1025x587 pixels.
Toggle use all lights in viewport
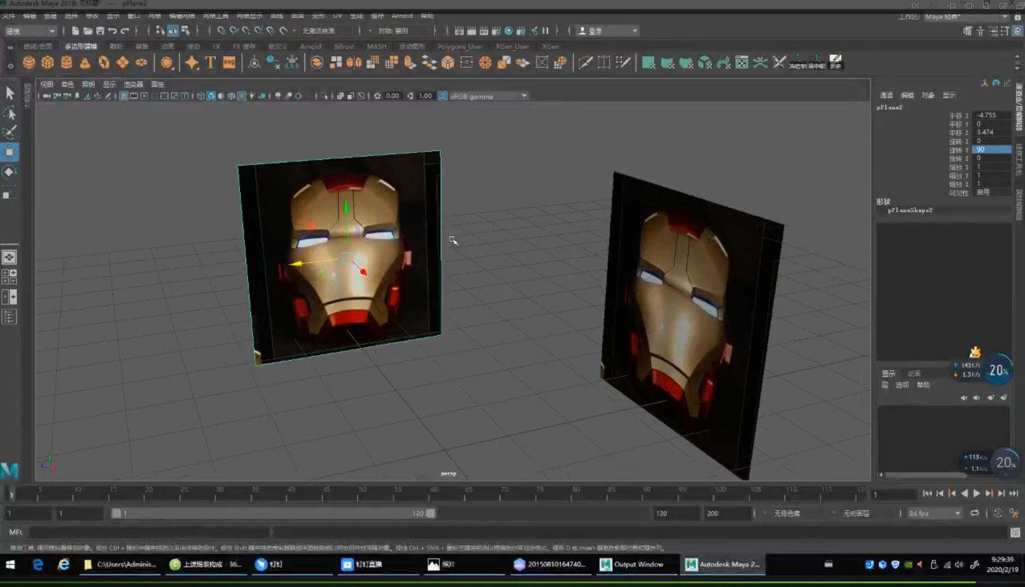click(252, 96)
